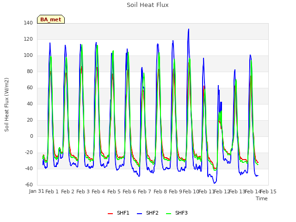296x222 pixels.
Task: Click the BA_met annotation label
Action: [51, 19]
